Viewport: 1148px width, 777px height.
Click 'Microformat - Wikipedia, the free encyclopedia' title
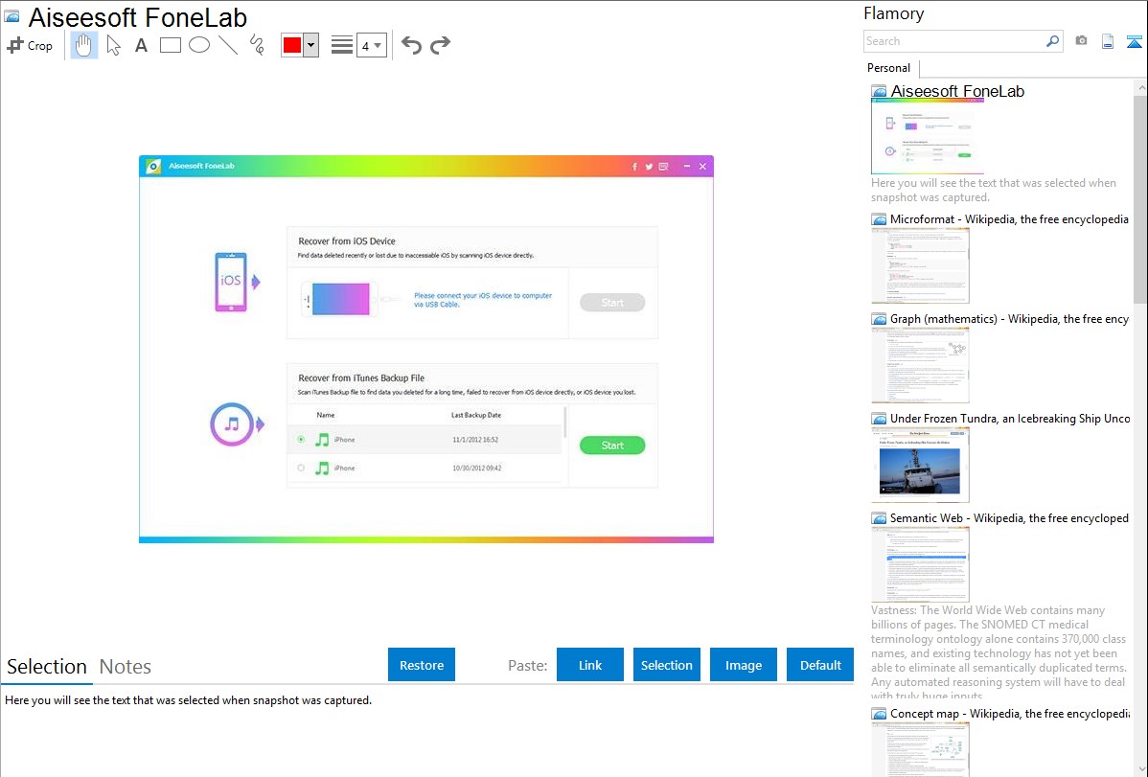click(x=1010, y=219)
